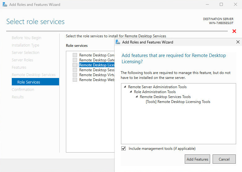
Task: Check the Remote Desktop Licensing box
Action: pos(75,65)
